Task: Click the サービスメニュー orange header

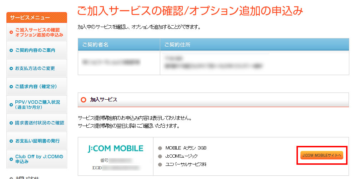Action: tap(37, 17)
